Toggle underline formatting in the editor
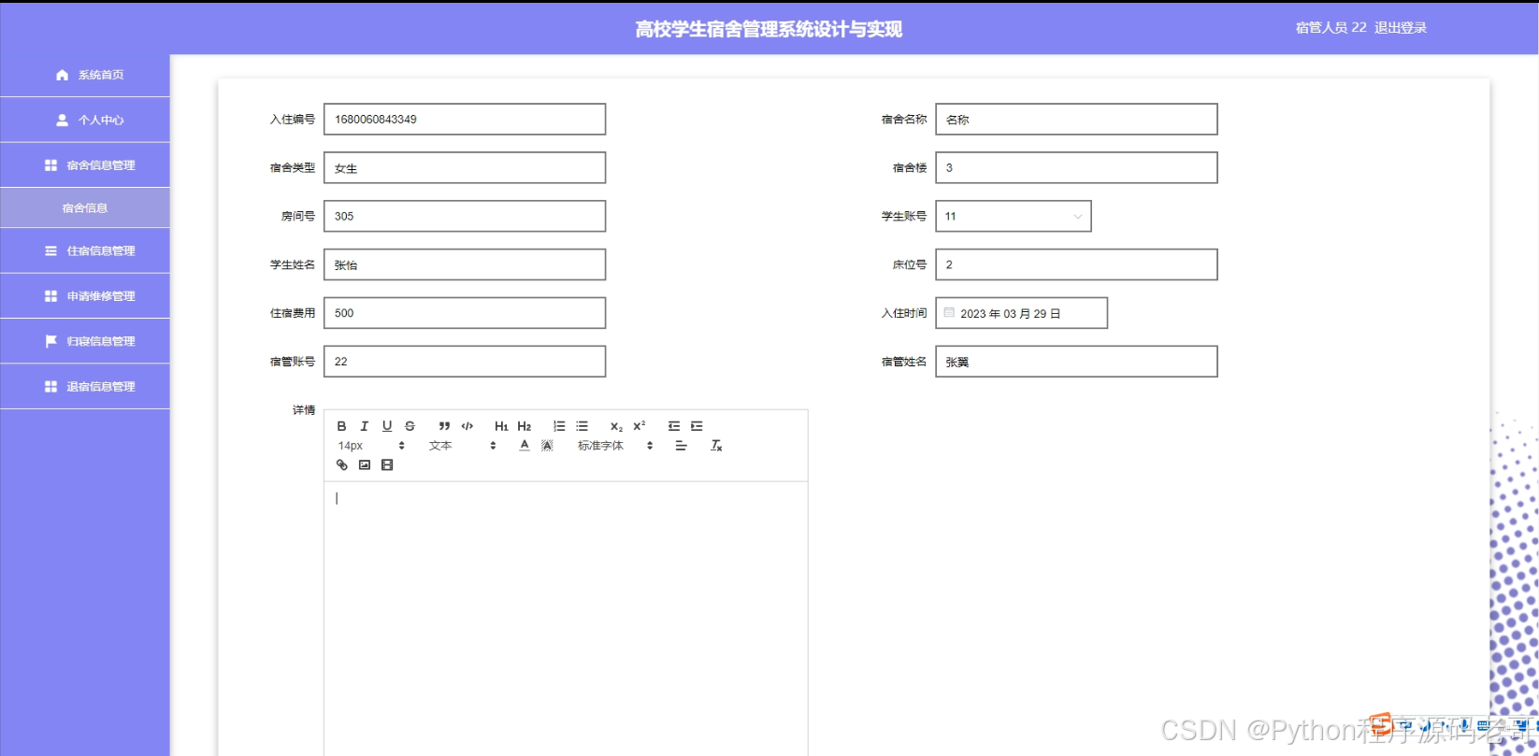Image resolution: width=1539 pixels, height=756 pixels. [387, 426]
